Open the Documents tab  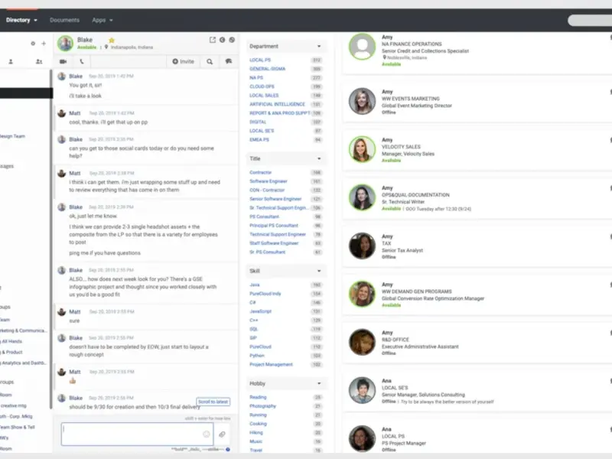click(x=64, y=20)
